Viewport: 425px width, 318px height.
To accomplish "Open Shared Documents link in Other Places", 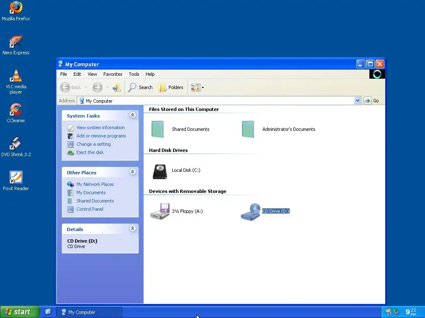I will tap(95, 201).
